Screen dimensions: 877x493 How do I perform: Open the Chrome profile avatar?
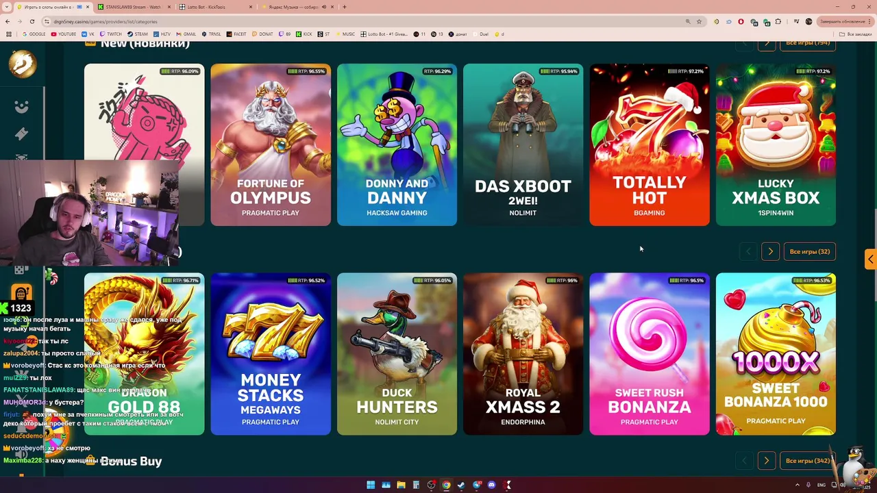point(808,21)
